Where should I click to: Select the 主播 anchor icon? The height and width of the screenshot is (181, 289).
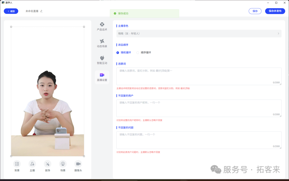coord(32,164)
